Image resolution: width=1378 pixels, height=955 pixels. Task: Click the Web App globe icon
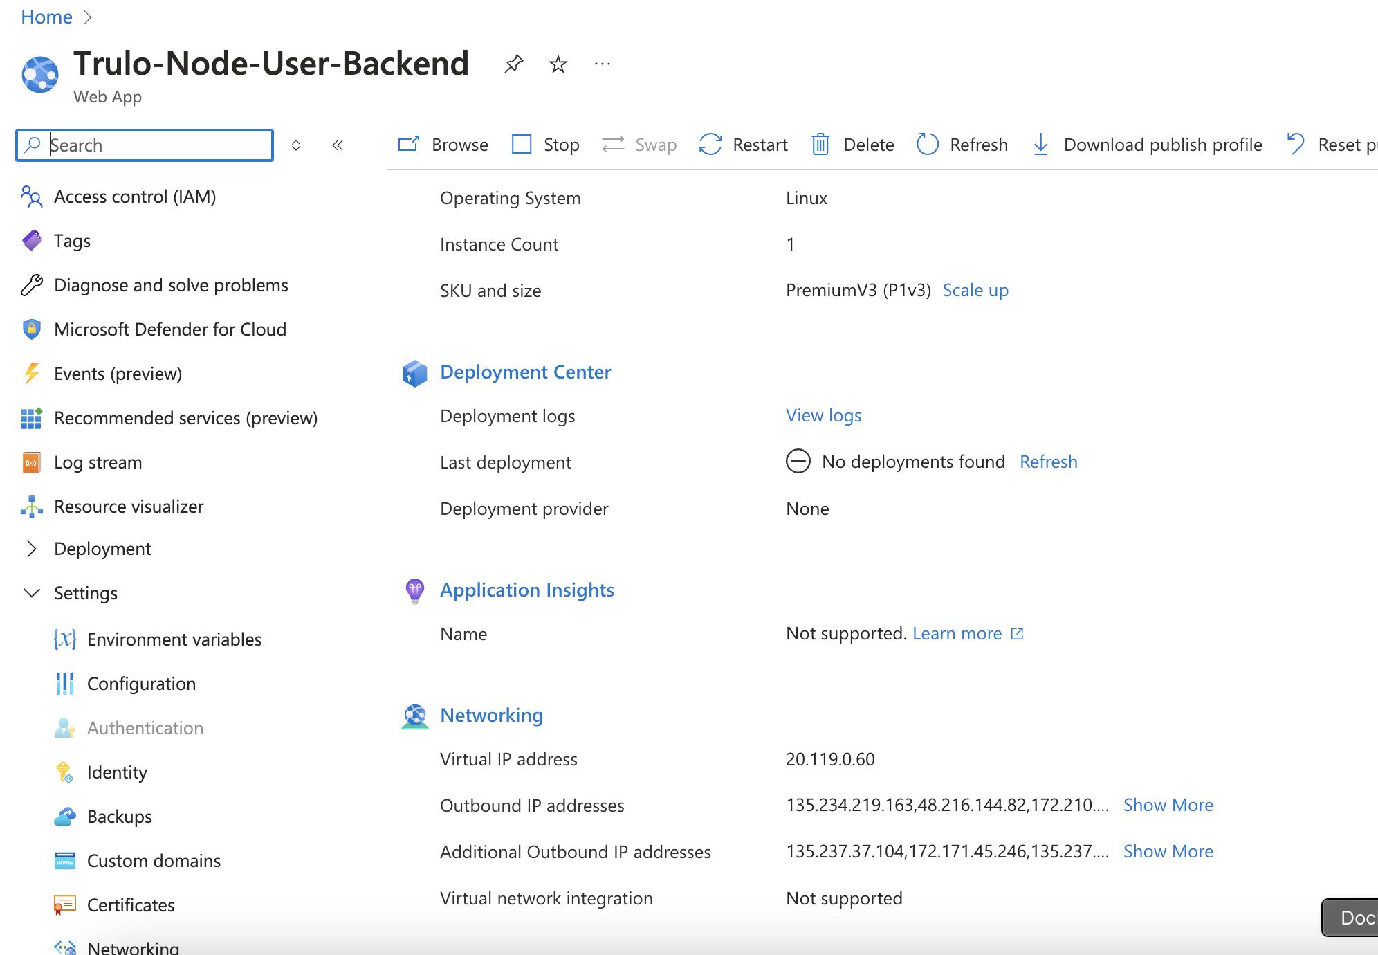(x=40, y=74)
